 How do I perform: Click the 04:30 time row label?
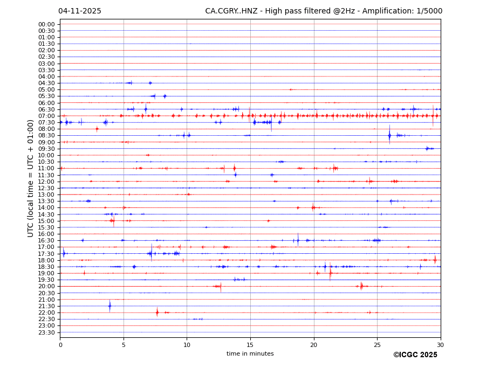(46, 83)
